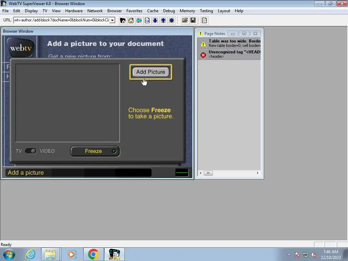The width and height of the screenshot is (348, 261).
Task: Open the TV menu
Action: (x=45, y=11)
